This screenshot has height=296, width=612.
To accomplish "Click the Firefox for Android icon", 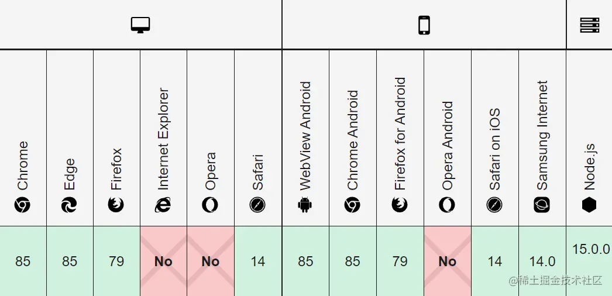I will click(400, 205).
